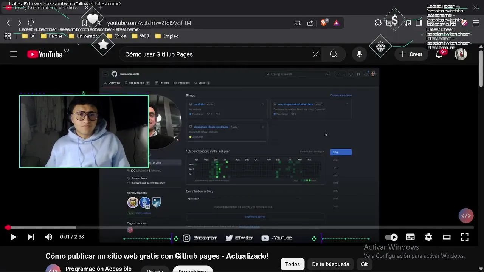Open the account avatar menu

point(461,54)
